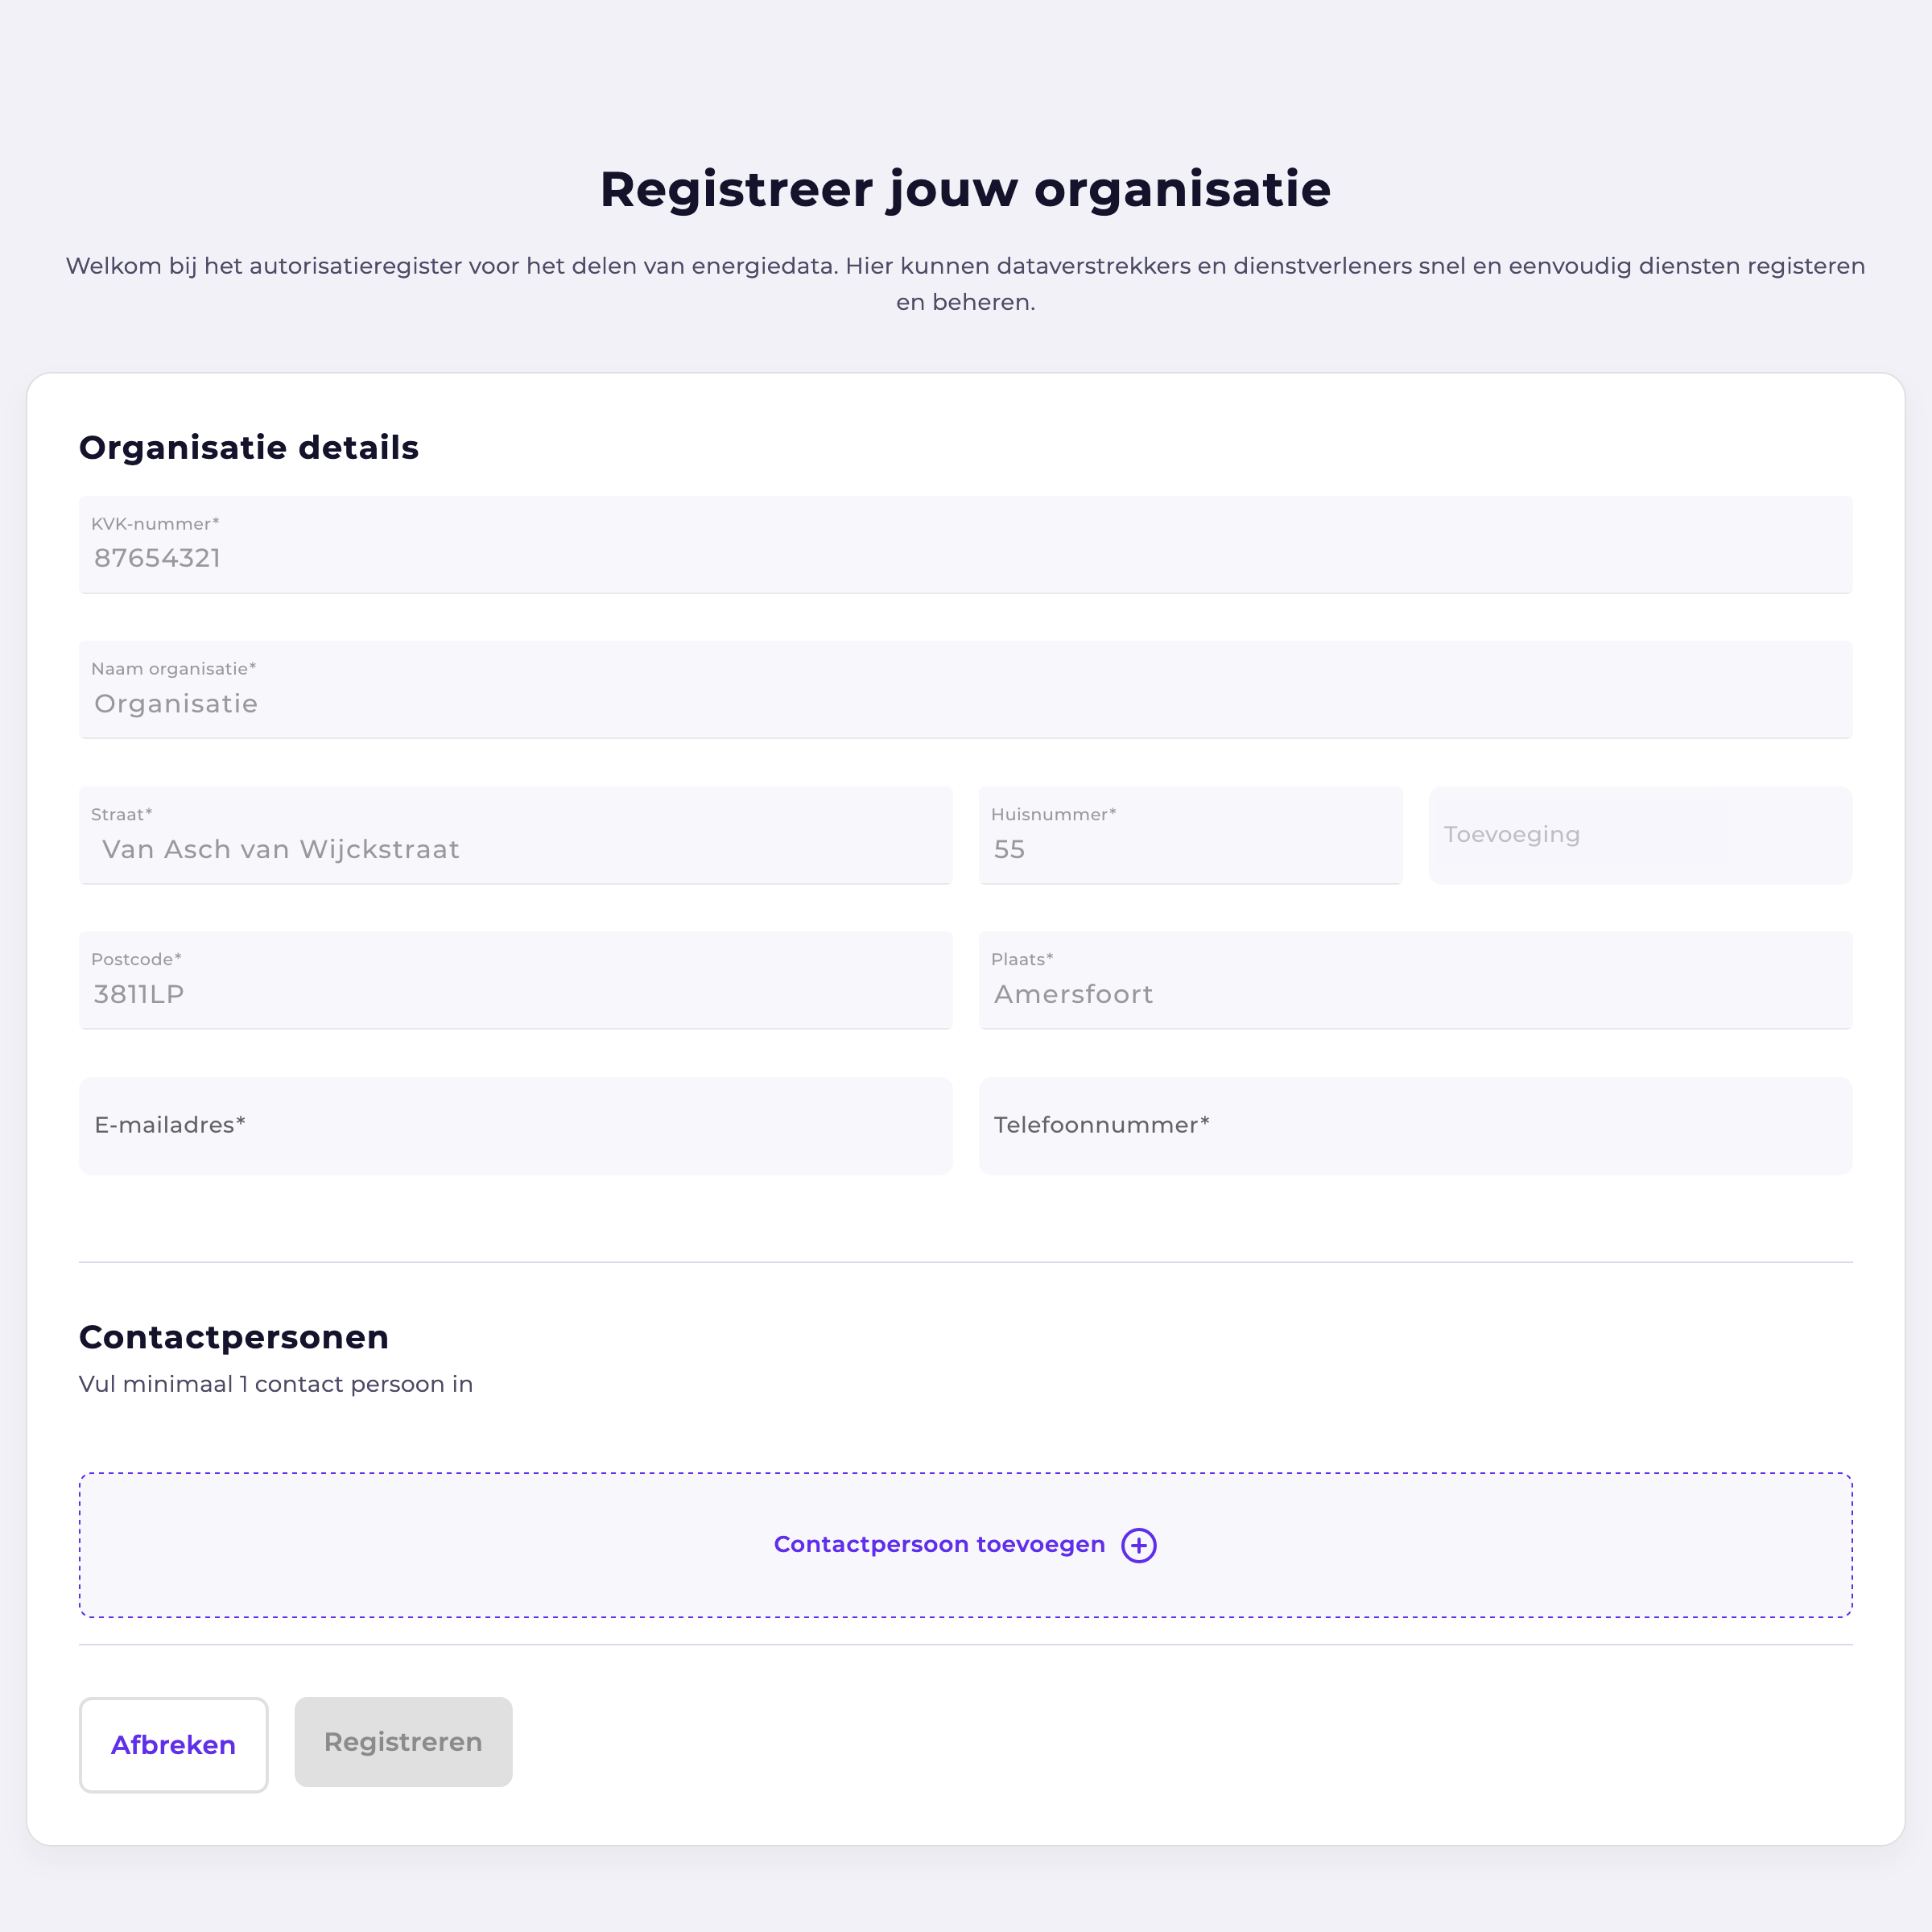Click the value 87654321 in KVK-nummer

click(x=158, y=559)
